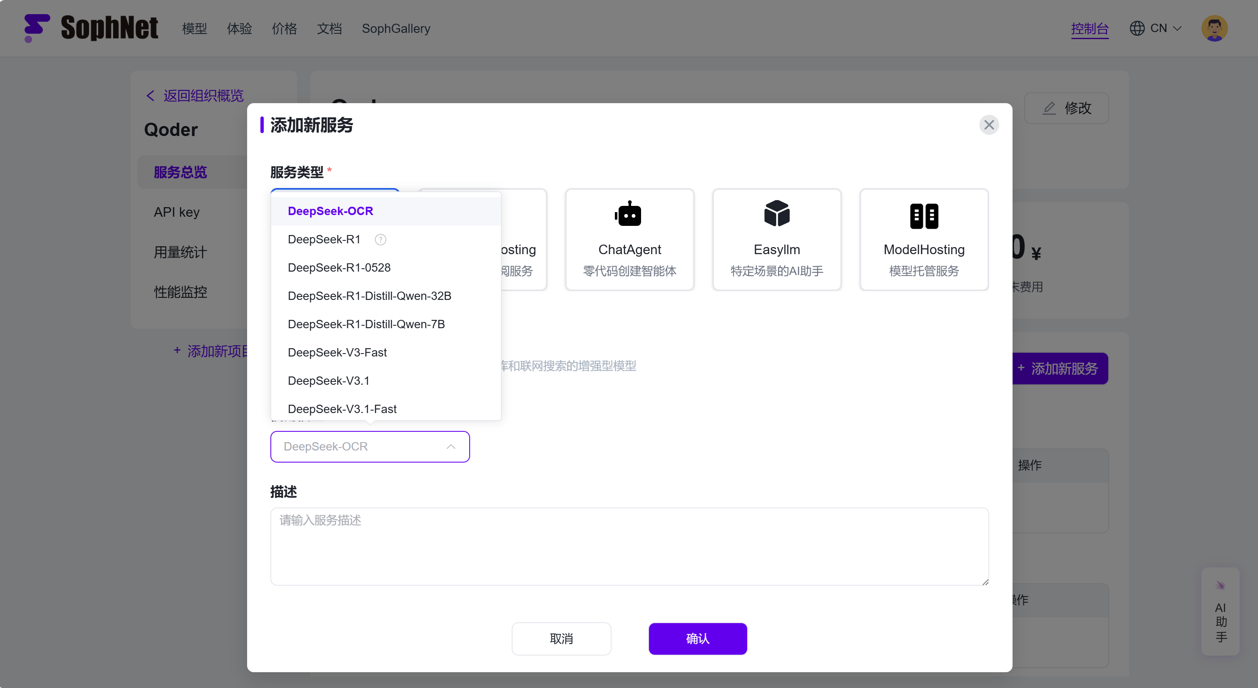Screen dimensions: 1258x688
Task: Select DeepSeek-V3.1 from the list
Action: pos(328,380)
